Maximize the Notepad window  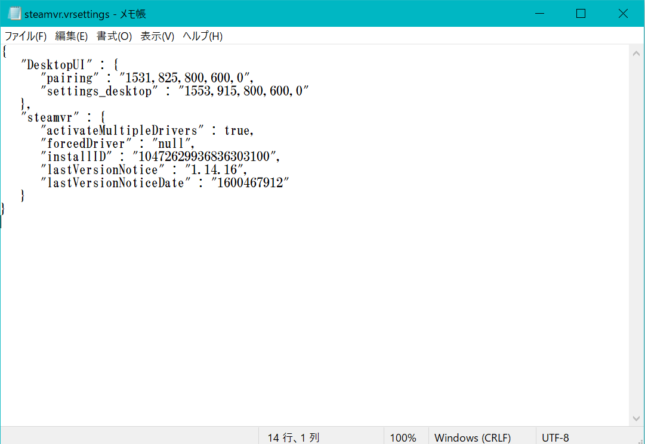[x=581, y=14]
